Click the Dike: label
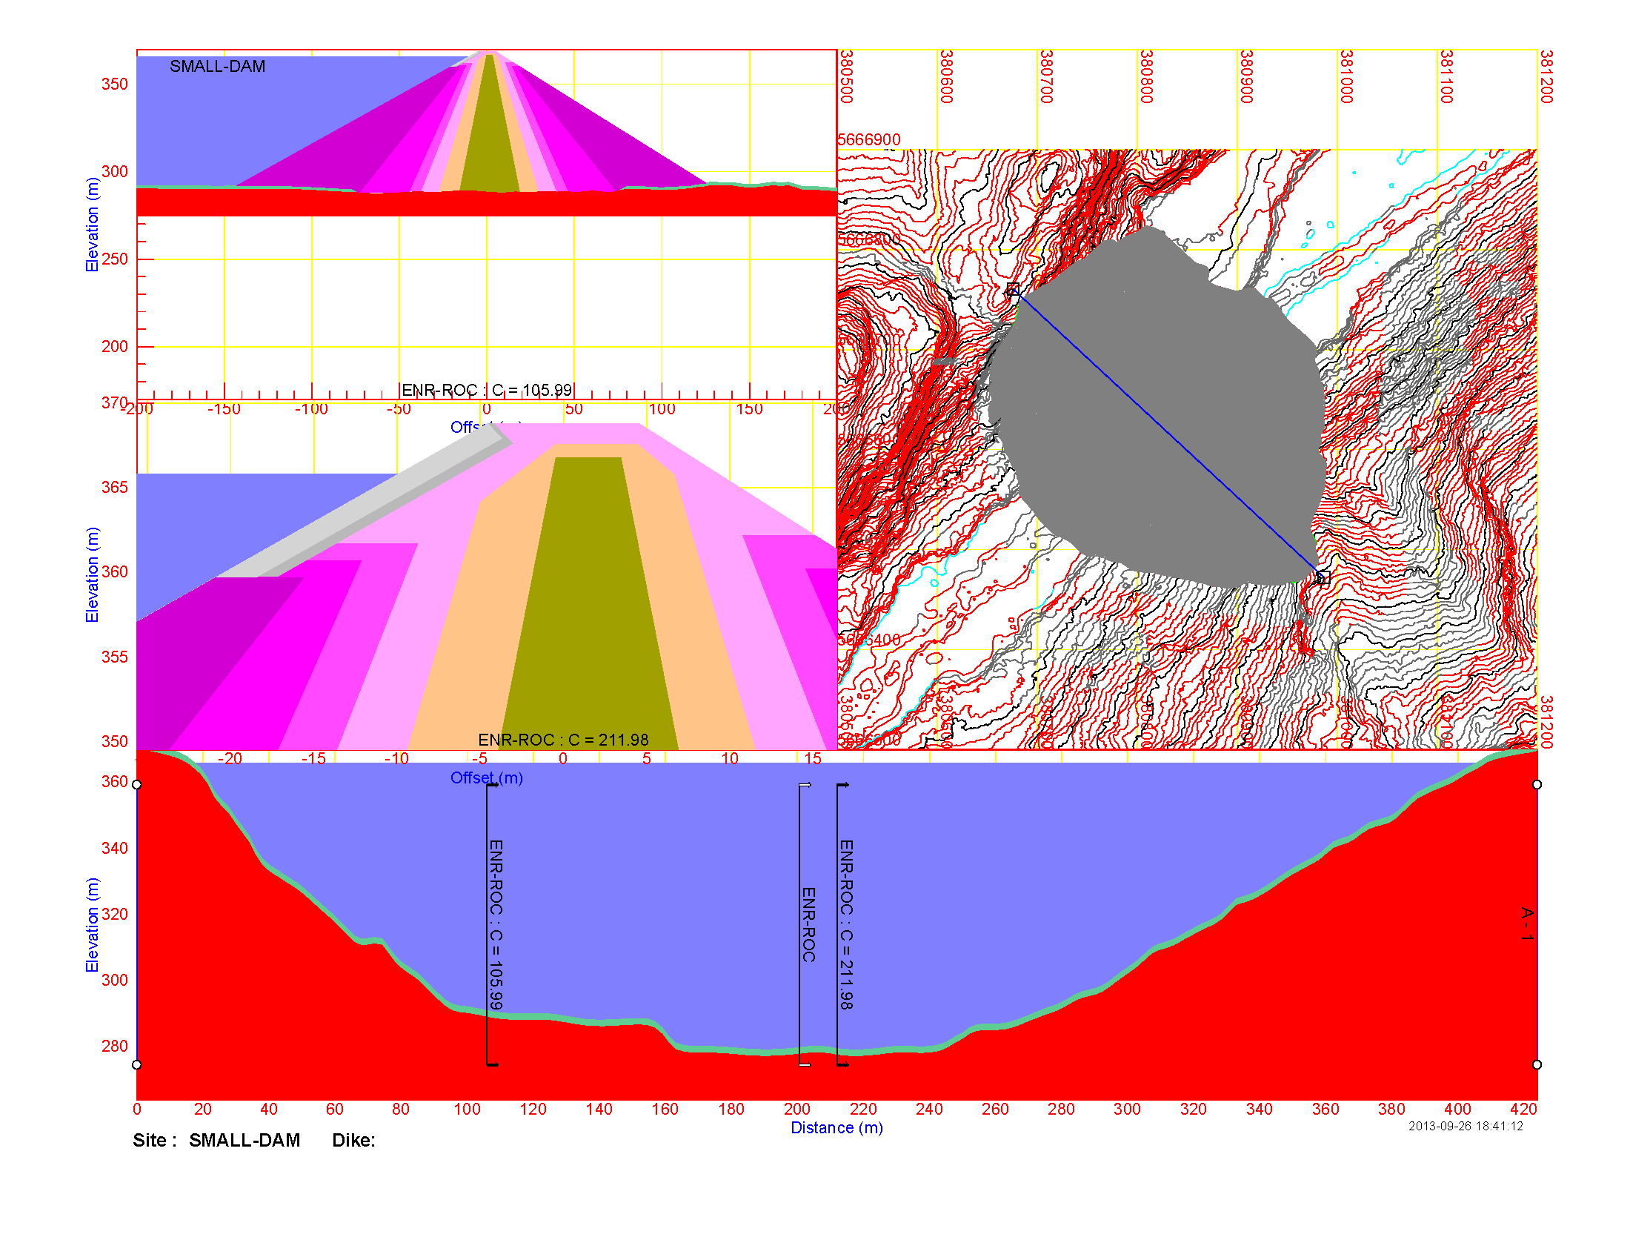This screenshot has height=1260, width=1630. pos(353,1140)
